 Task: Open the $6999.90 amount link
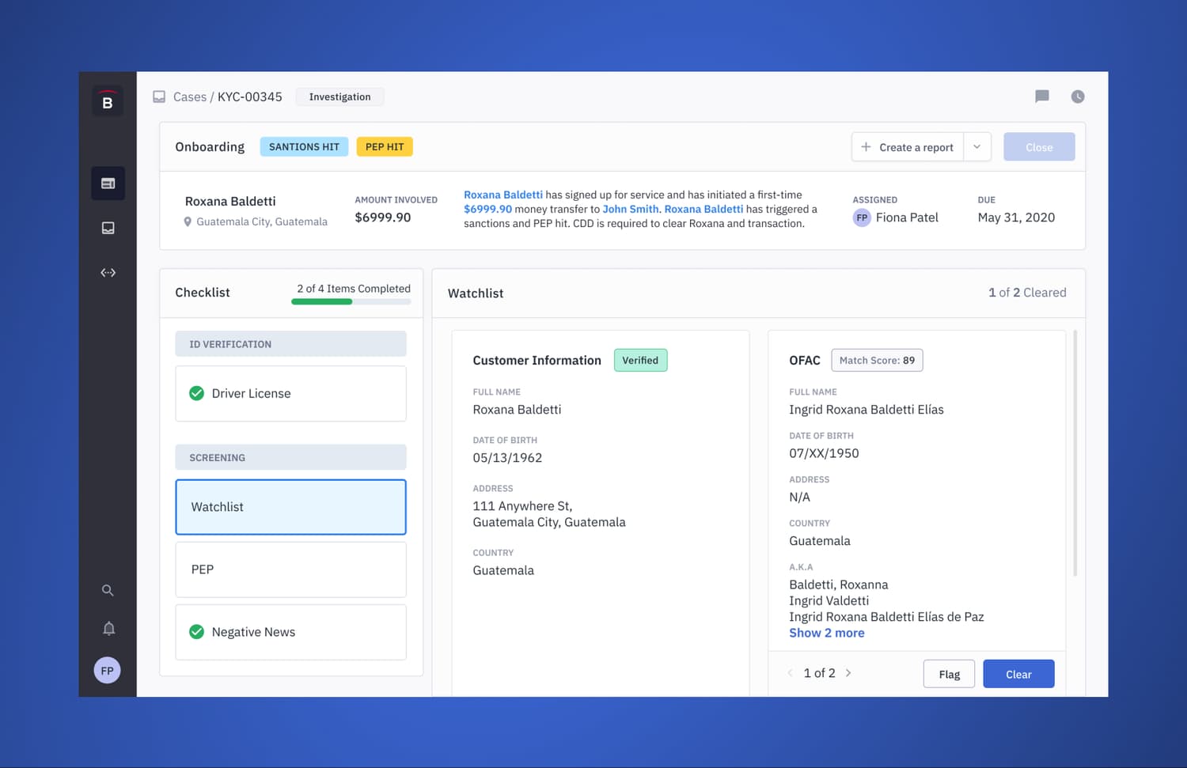click(487, 209)
